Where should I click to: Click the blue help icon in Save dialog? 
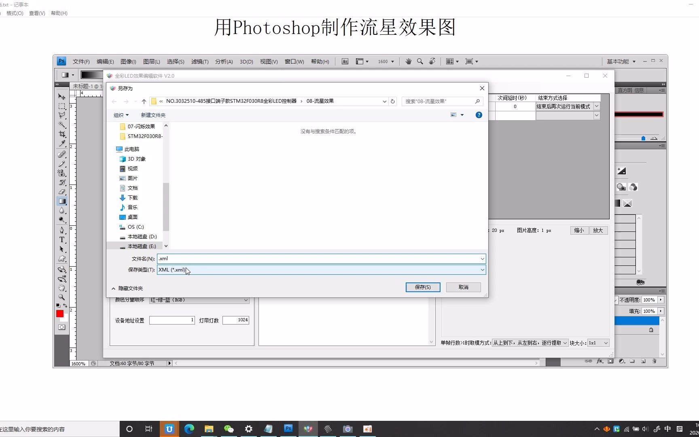(x=479, y=115)
